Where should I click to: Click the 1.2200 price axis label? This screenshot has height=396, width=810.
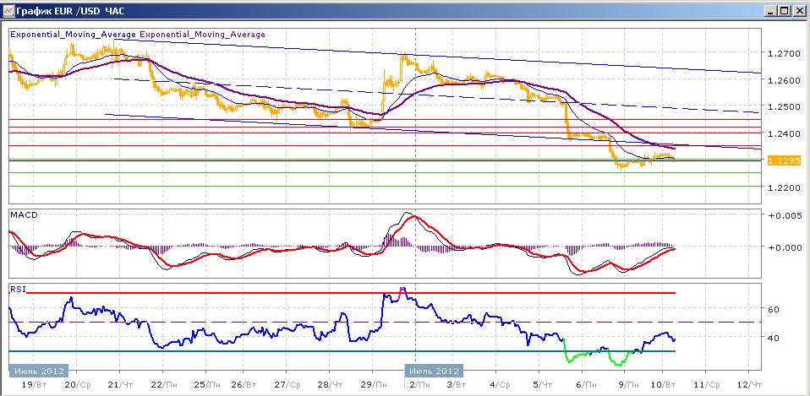coord(783,187)
